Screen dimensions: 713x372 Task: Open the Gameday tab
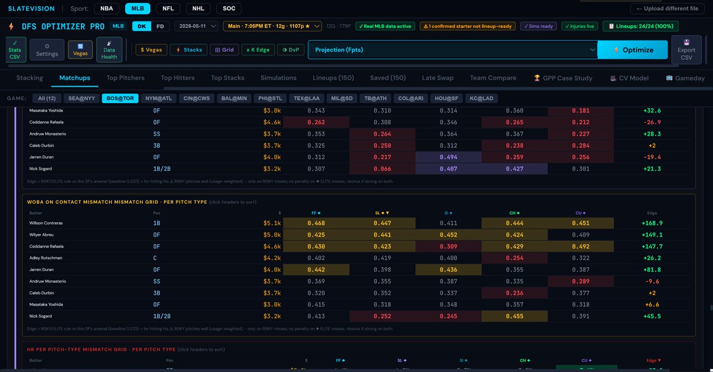pyautogui.click(x=686, y=78)
